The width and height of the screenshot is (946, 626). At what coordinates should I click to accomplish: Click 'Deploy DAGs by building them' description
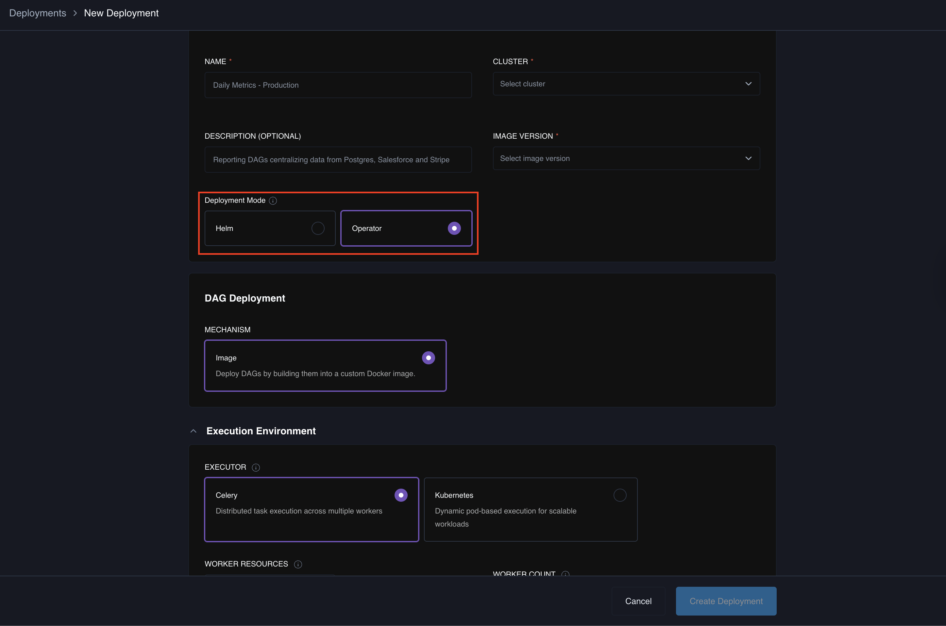[x=315, y=374]
